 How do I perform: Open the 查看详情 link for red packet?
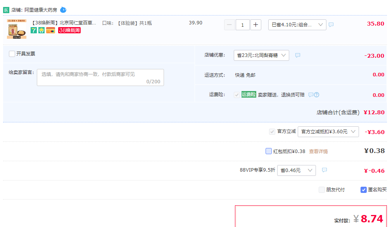point(318,151)
